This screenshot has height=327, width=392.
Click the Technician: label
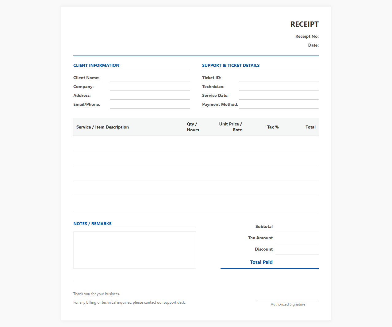tap(213, 87)
